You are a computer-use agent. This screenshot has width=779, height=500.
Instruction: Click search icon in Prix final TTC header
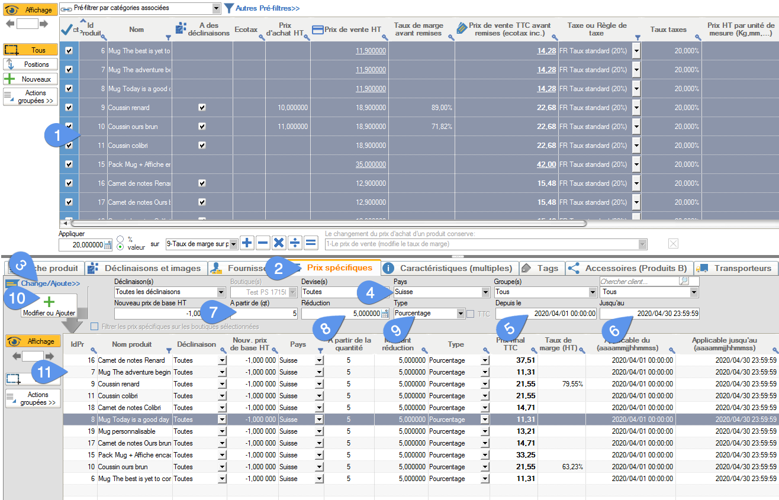[535, 351]
